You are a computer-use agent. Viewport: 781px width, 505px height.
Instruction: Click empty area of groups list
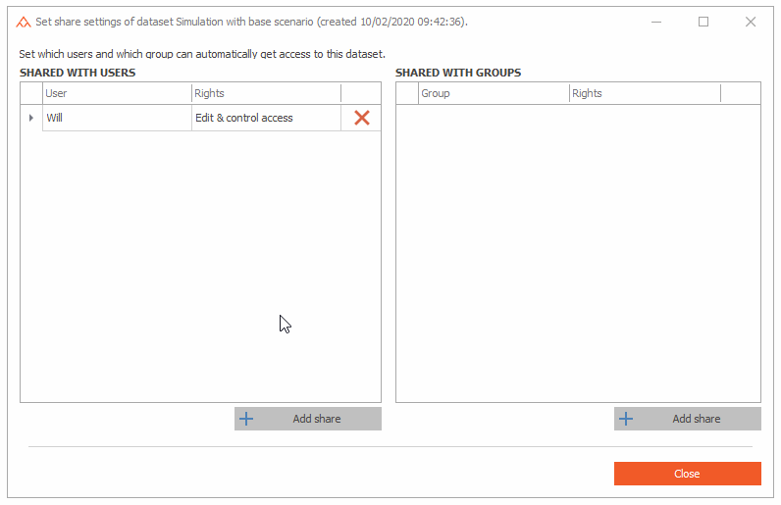pos(578,253)
